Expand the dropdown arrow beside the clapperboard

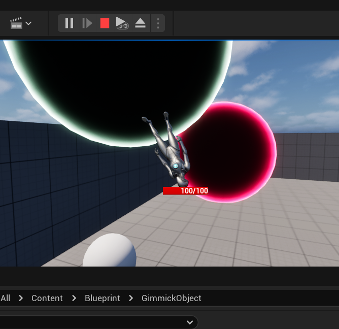[28, 23]
